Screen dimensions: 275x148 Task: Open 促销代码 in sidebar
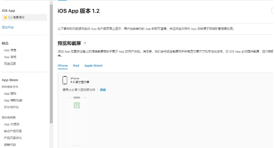(10, 145)
